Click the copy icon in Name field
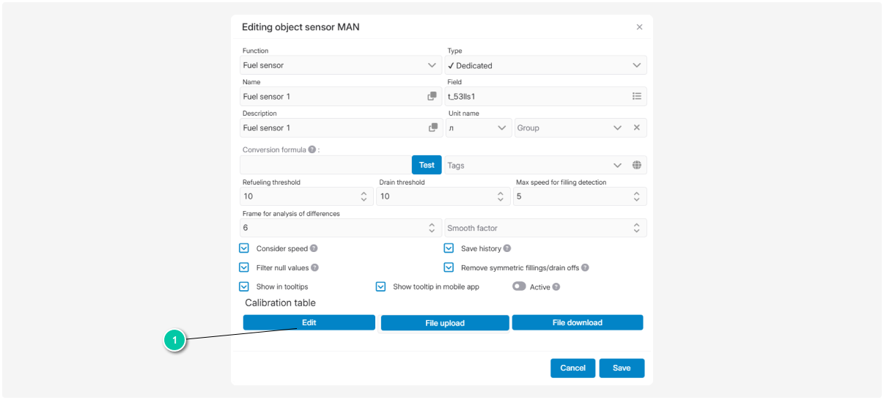The image size is (884, 400). pos(432,96)
